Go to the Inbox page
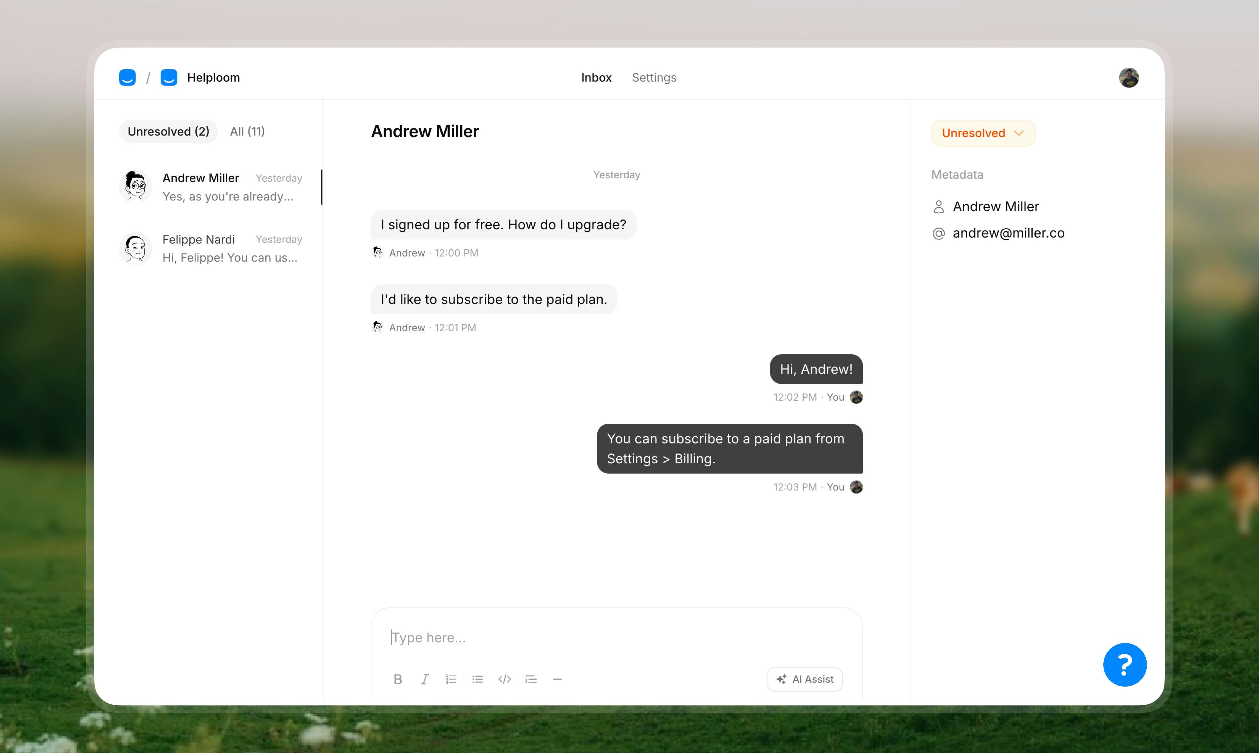 [596, 78]
